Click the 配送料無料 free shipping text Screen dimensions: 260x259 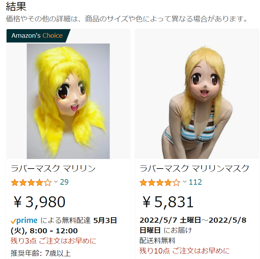click(157, 241)
